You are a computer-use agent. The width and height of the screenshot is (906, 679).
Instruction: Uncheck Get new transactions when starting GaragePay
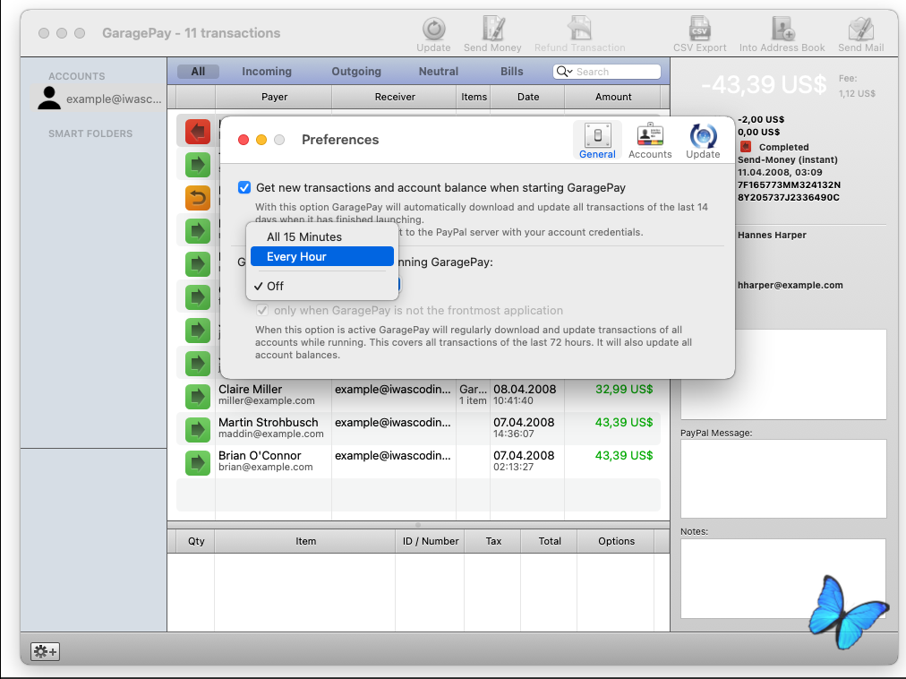point(244,187)
